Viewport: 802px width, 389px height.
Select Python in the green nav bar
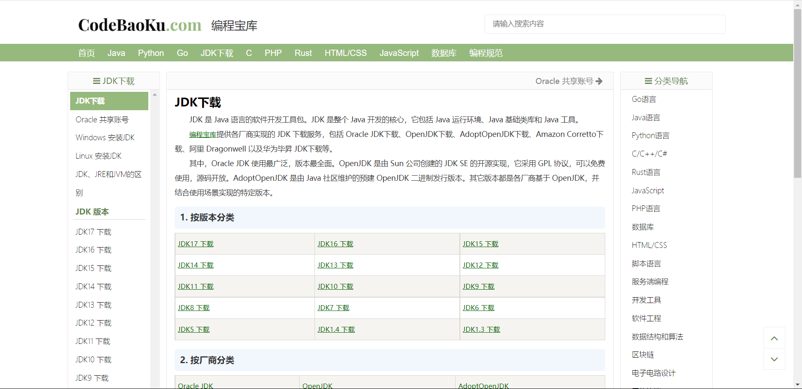(151, 53)
